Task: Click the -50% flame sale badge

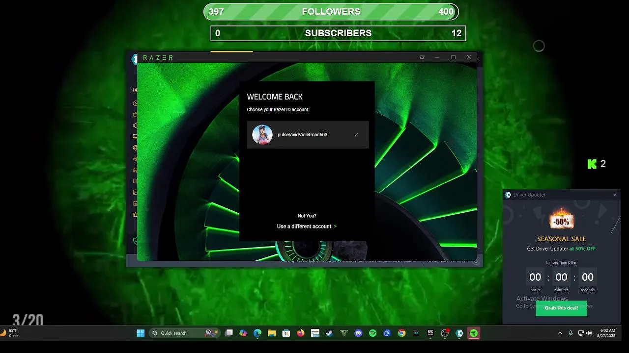Action: click(562, 219)
